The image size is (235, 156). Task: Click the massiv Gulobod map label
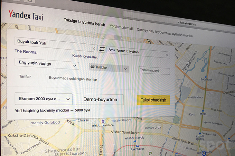point(45,123)
